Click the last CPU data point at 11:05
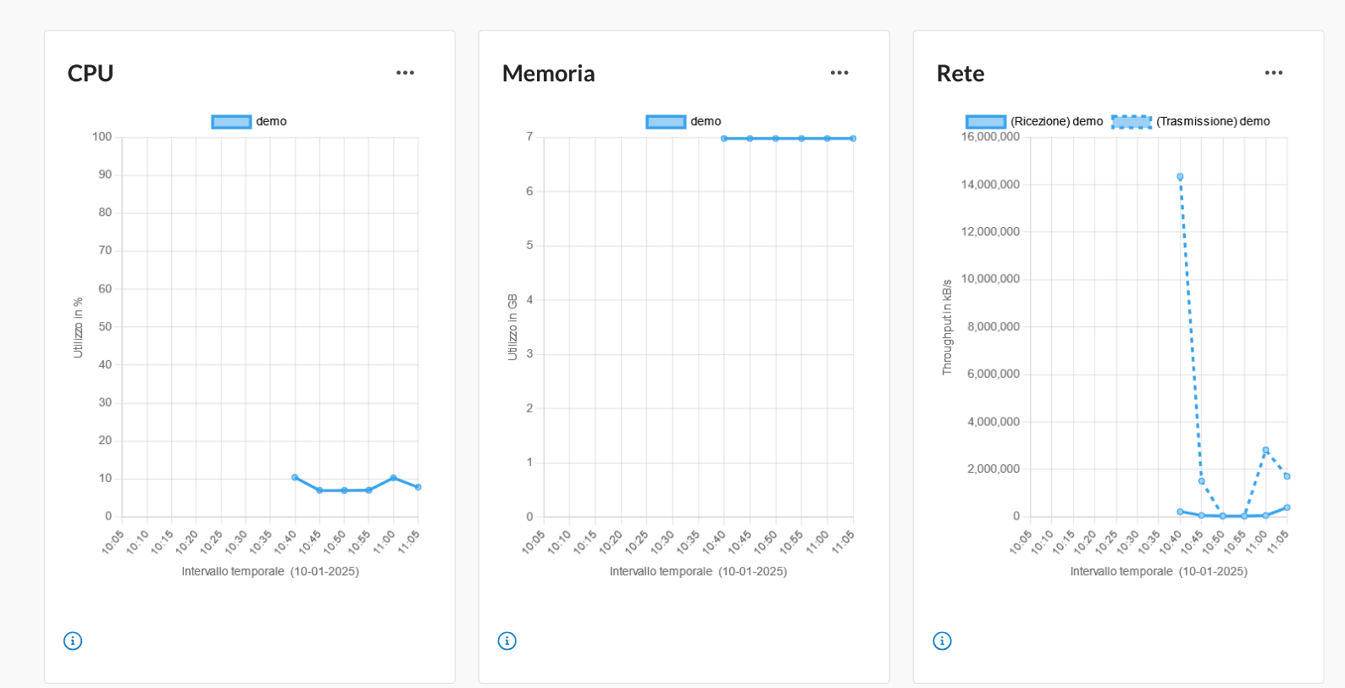 click(x=418, y=487)
